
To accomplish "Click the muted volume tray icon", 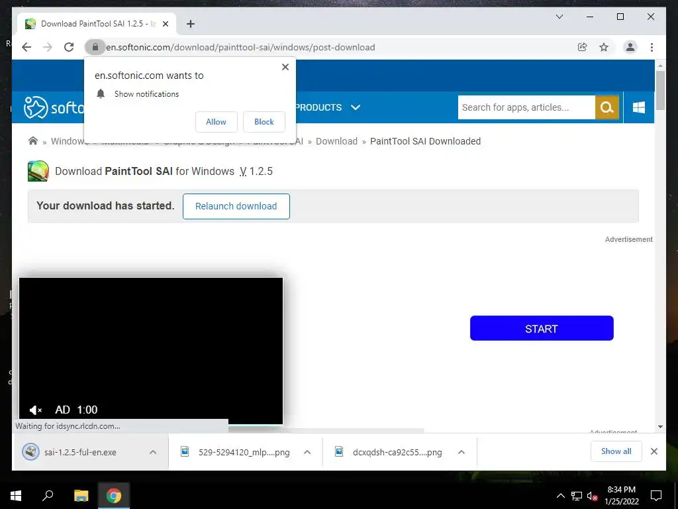I will pos(592,496).
